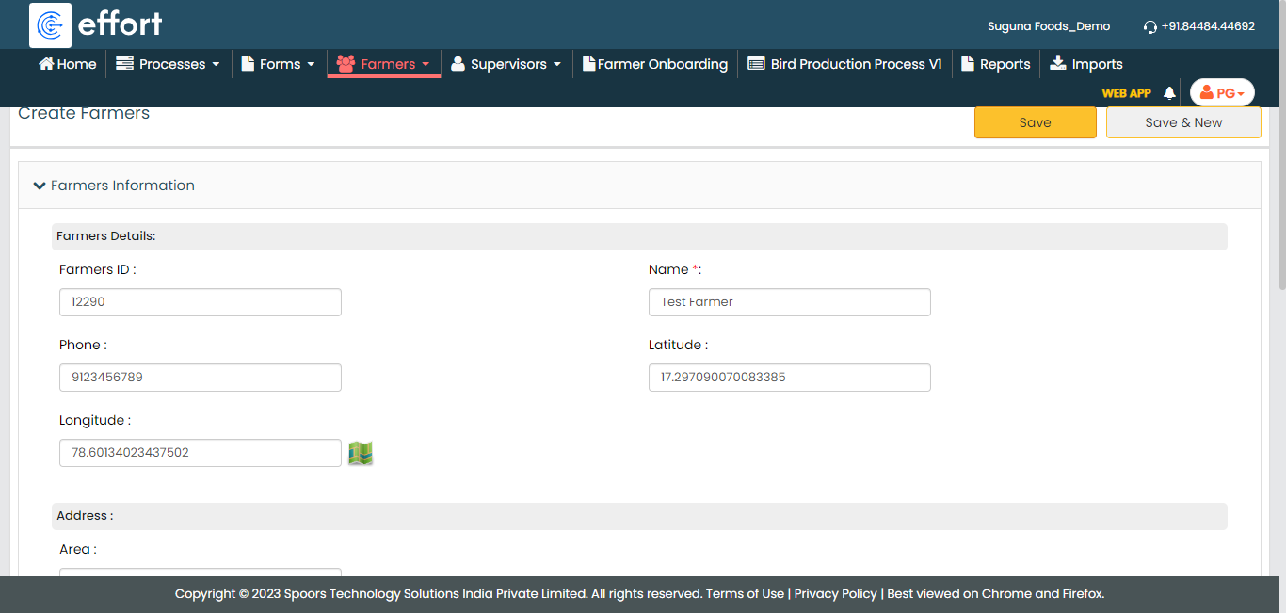Open the Supervisors menu

pyautogui.click(x=506, y=64)
